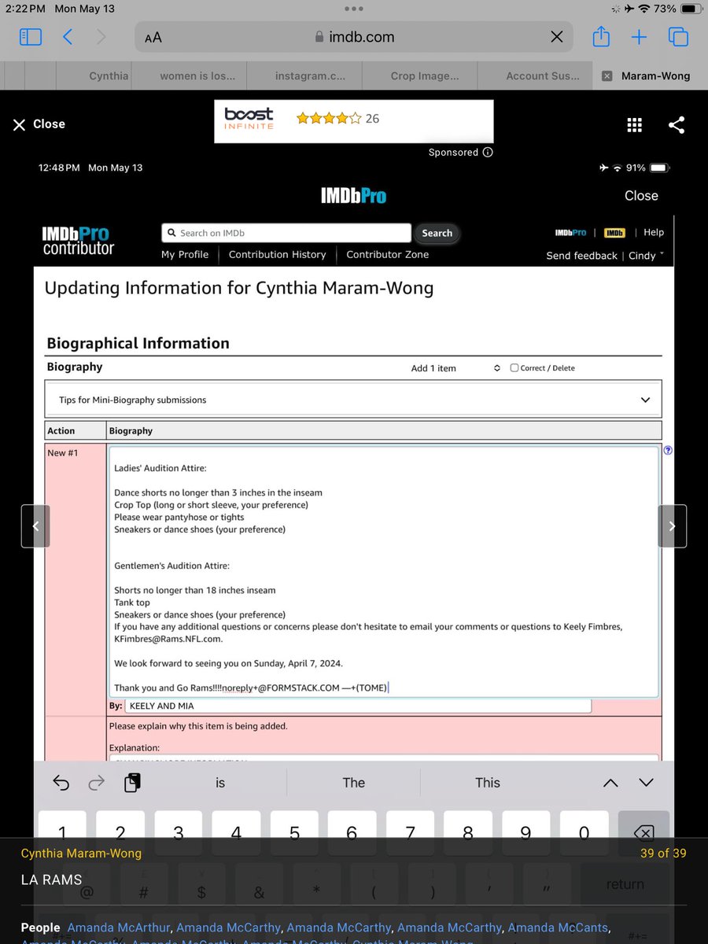Click the biography help question mark icon

tap(668, 451)
